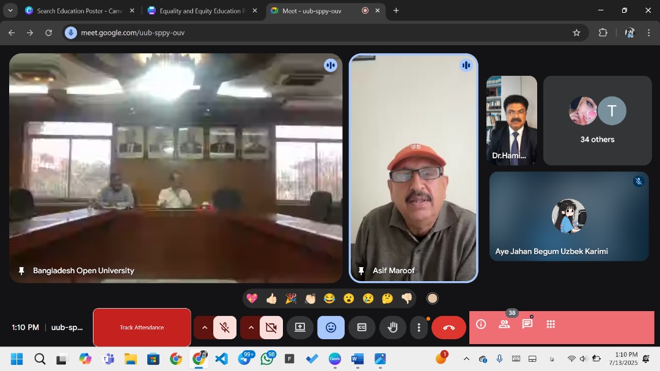Unmute the microphone in Meet
The width and height of the screenshot is (660, 371).
(x=225, y=328)
